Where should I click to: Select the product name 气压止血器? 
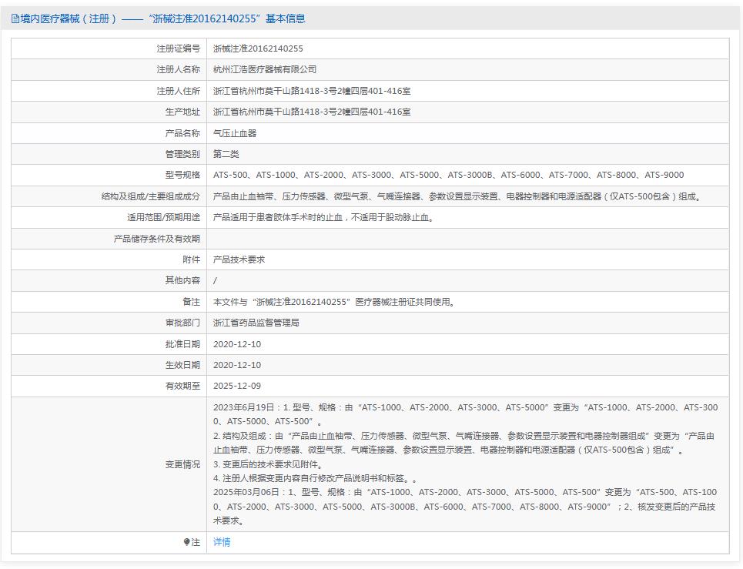click(235, 132)
